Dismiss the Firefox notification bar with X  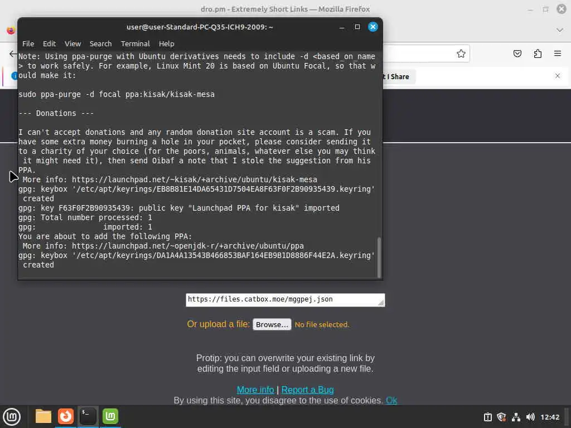tap(558, 76)
